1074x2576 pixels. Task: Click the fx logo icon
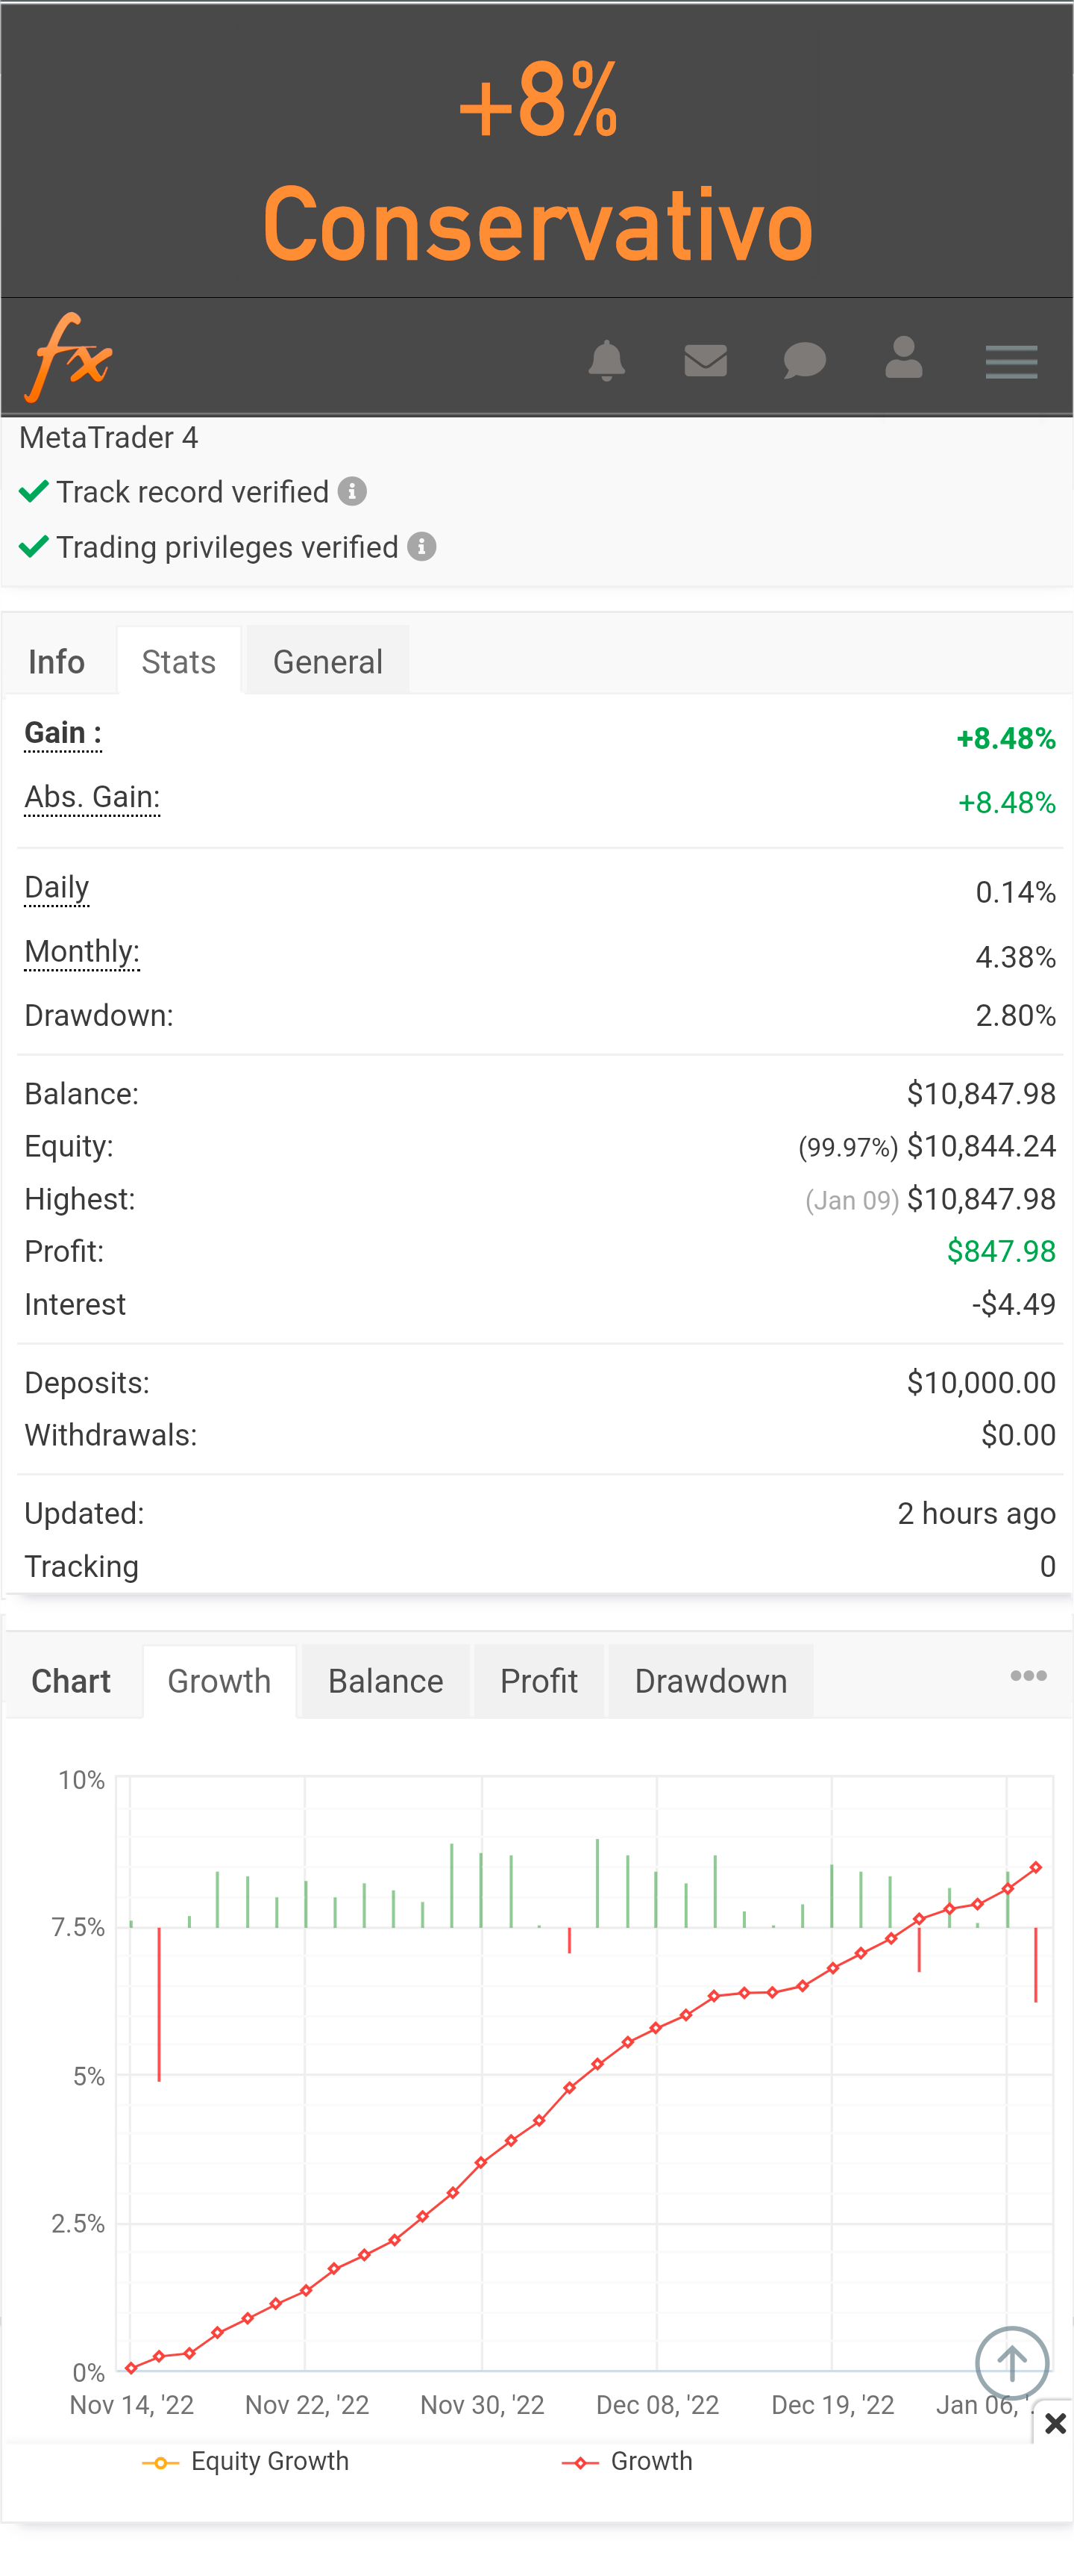click(x=69, y=357)
